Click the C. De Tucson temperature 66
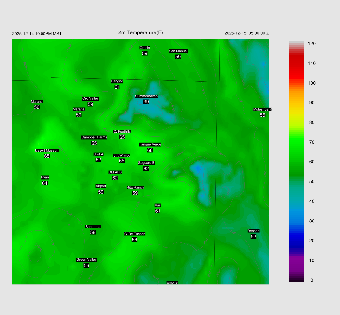The height and width of the screenshot is (315, 340). (x=134, y=240)
